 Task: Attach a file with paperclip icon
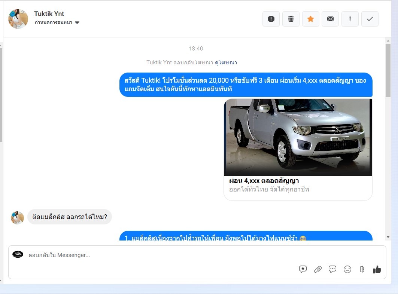pos(318,269)
